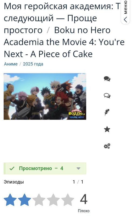Click the feather quill review icon
This screenshot has width=132, height=216.
107,112
